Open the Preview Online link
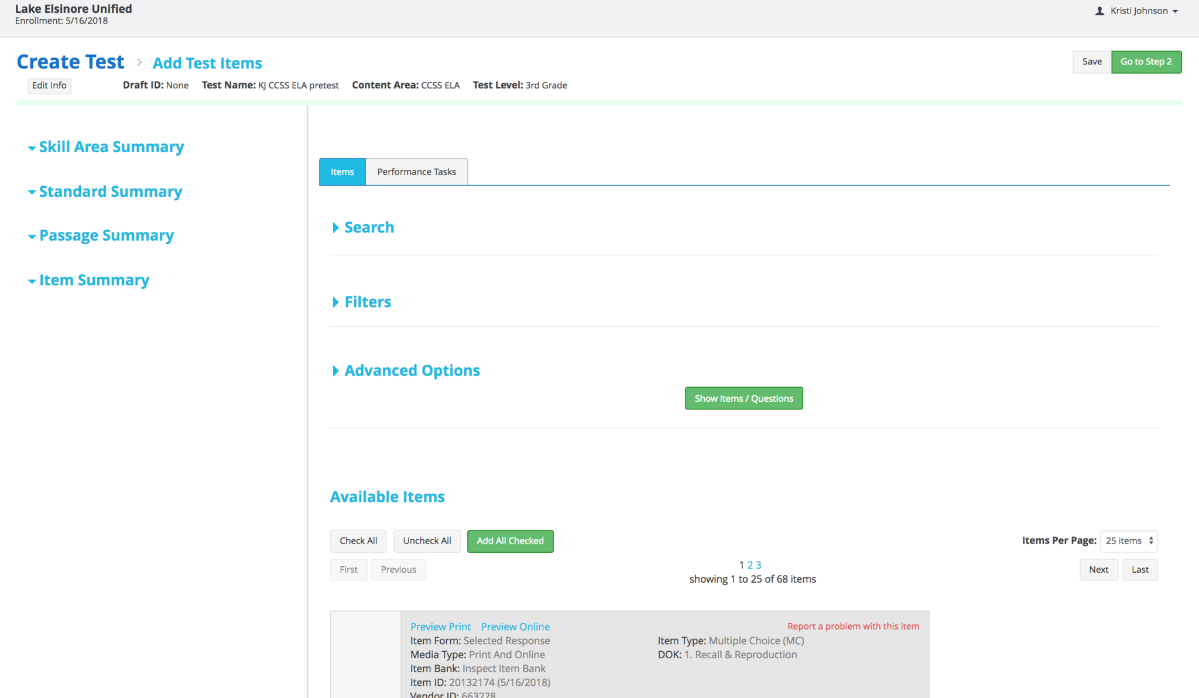This screenshot has width=1199, height=698. (x=515, y=627)
